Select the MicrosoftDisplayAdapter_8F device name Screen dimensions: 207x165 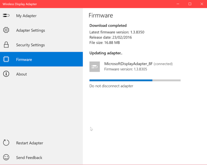tap(128, 64)
